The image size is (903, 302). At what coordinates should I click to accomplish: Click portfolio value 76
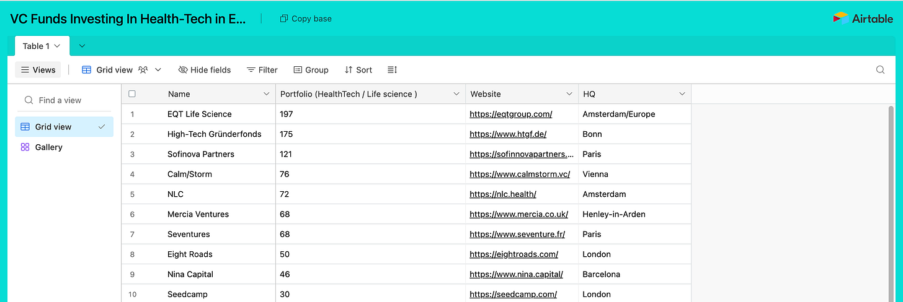pyautogui.click(x=285, y=174)
